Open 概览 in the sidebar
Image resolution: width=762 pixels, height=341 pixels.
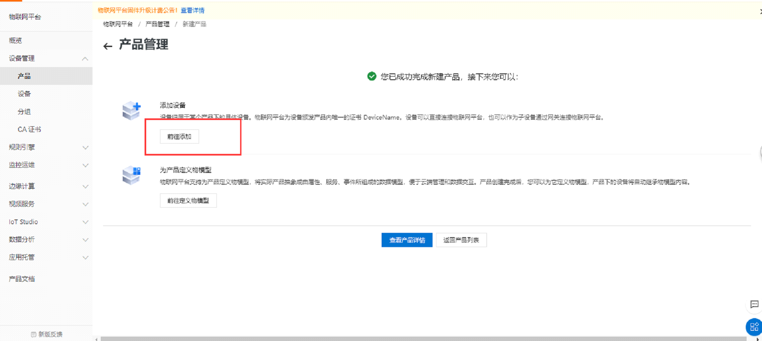coord(46,40)
